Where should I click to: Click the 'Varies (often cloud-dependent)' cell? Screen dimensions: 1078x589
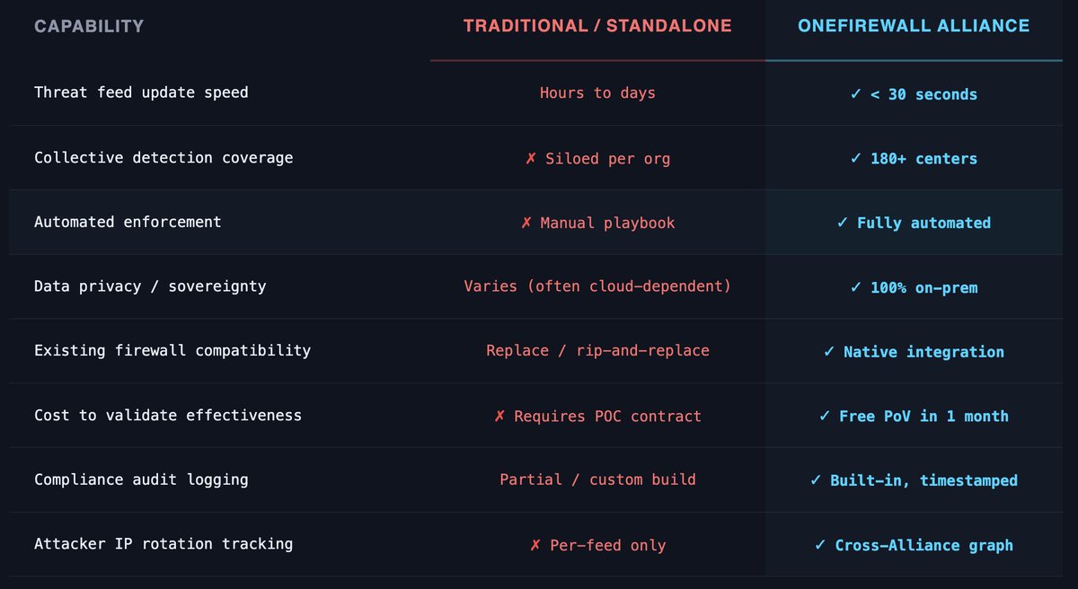(x=597, y=286)
